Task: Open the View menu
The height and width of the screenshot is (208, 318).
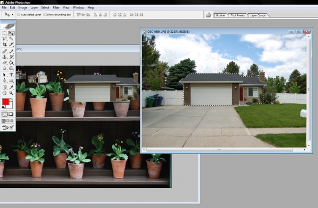Action: pos(66,8)
